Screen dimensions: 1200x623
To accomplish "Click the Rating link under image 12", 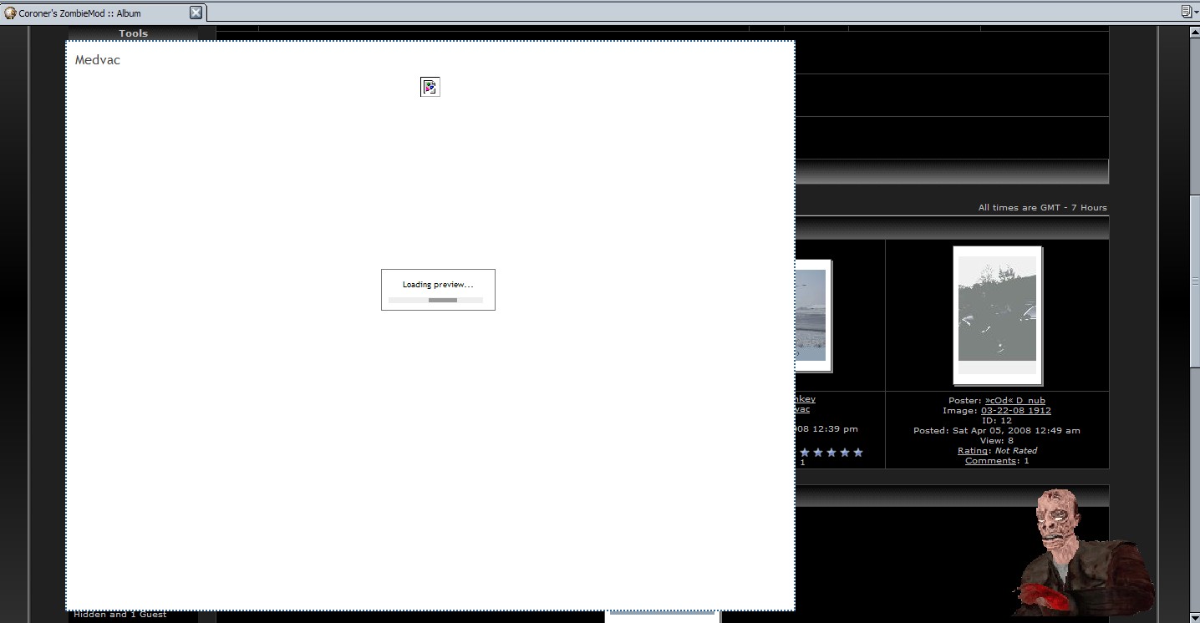I will 972,451.
